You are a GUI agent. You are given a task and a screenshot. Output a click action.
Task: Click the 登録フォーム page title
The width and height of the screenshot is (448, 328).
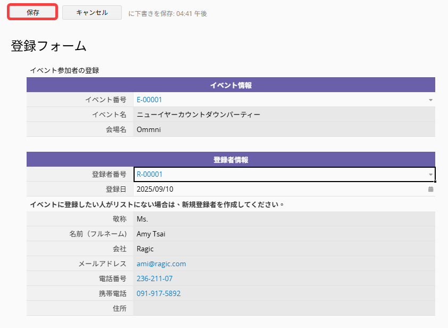(48, 46)
